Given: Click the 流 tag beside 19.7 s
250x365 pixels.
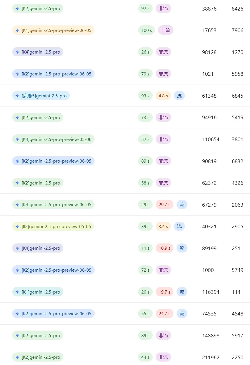Looking at the screenshot, I should [182, 292].
